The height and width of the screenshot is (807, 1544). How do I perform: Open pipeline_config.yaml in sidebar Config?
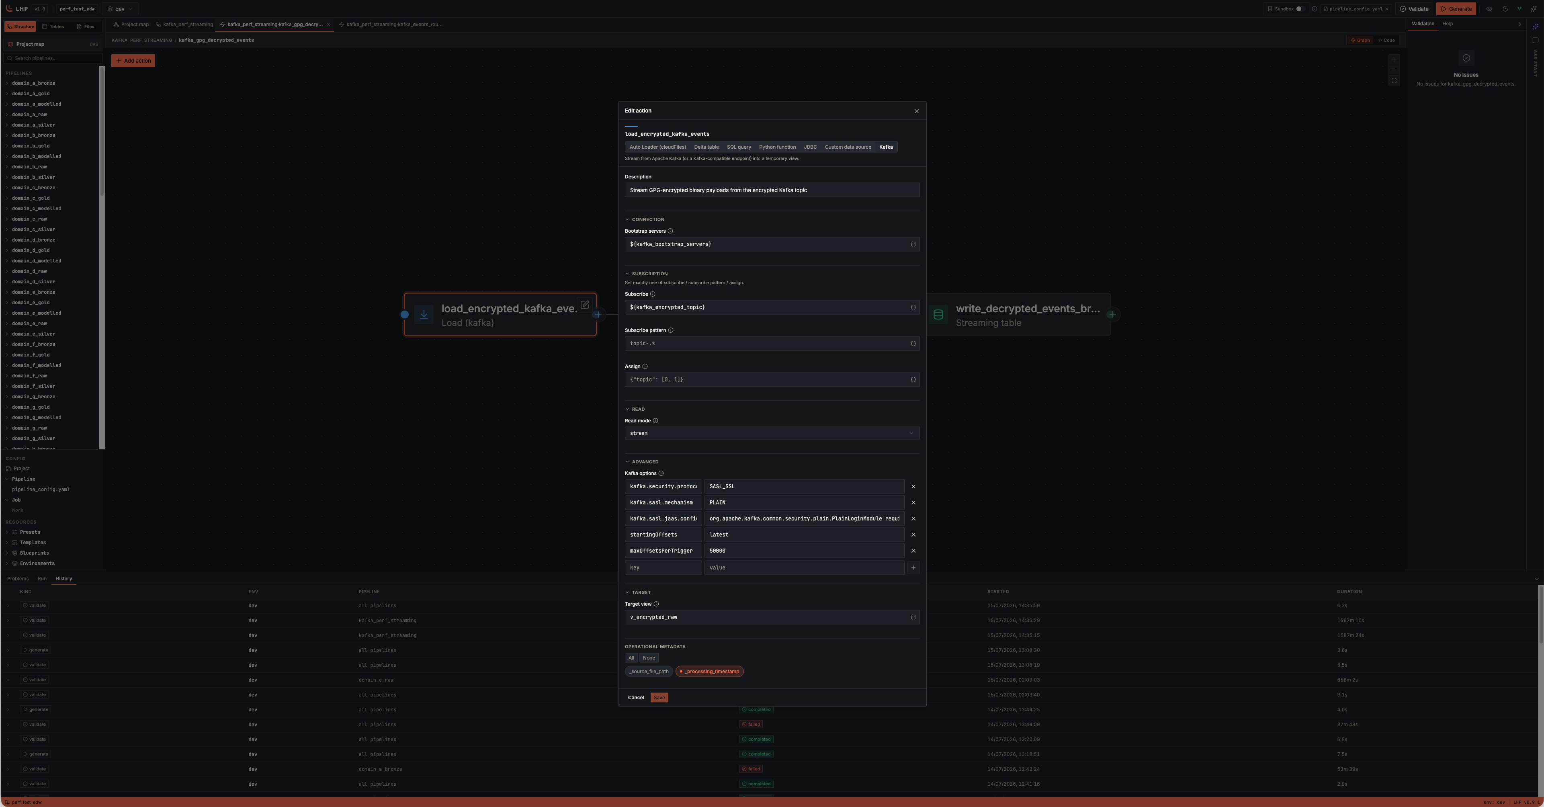[x=41, y=489]
